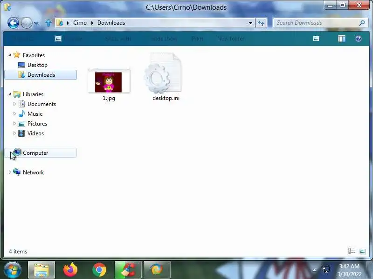373x279 pixels.
Task: Click the folder icon in the address bar
Action: coord(60,23)
